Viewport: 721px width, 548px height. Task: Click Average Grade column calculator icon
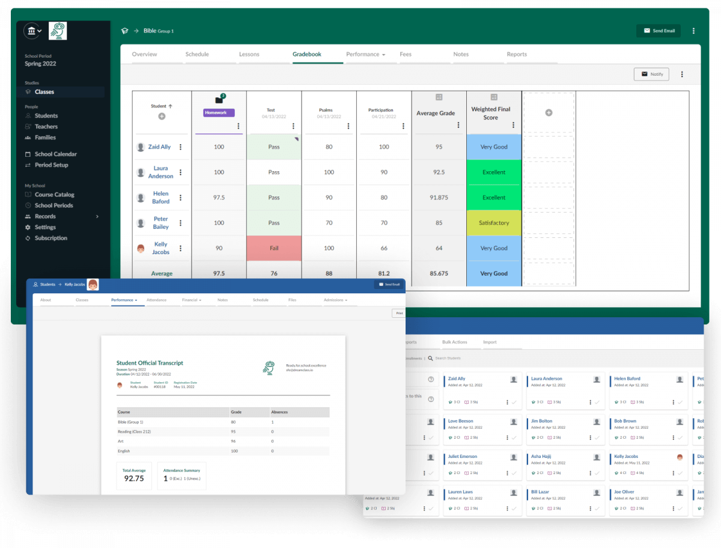[x=439, y=97]
